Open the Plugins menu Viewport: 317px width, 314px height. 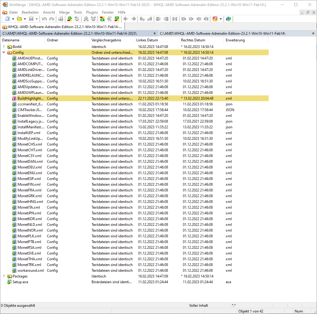coord(92,12)
